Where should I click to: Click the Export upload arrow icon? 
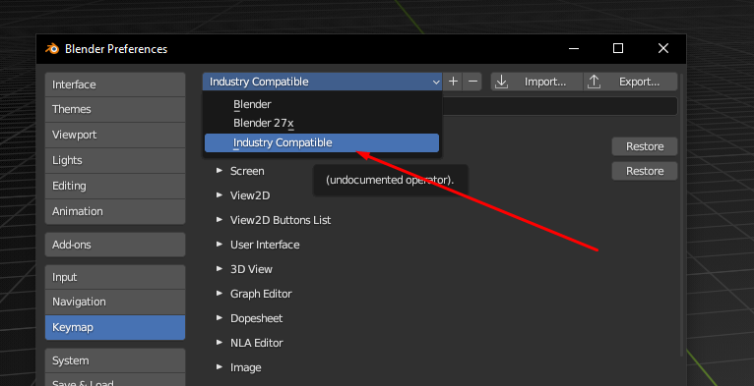[594, 82]
